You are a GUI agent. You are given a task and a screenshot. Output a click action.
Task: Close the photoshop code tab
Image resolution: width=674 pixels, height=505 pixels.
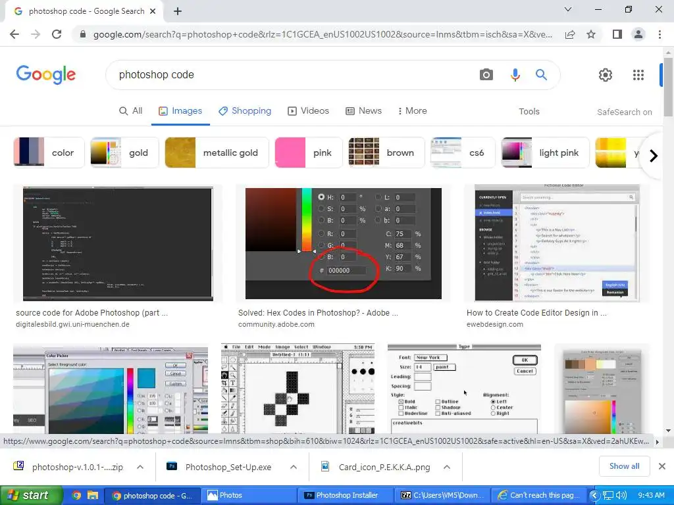pos(153,11)
